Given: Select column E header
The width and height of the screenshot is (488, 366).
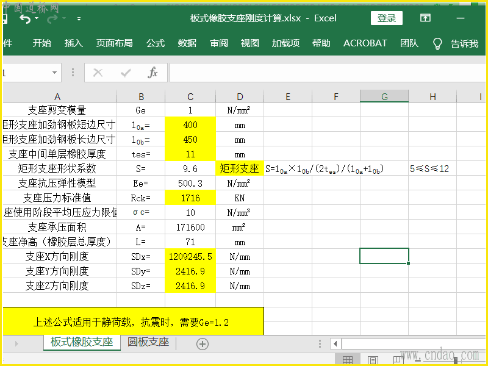Looking at the screenshot, I should click(x=288, y=96).
